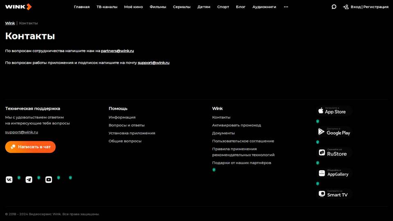
Task: Click the Wink footer column heading
Action: pos(217,108)
